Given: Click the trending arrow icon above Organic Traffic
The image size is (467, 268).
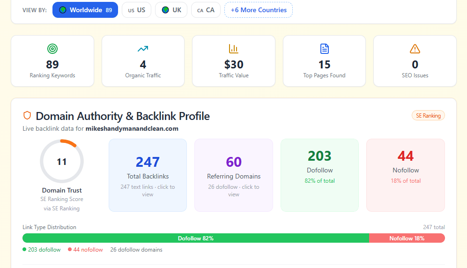Looking at the screenshot, I should click(143, 49).
